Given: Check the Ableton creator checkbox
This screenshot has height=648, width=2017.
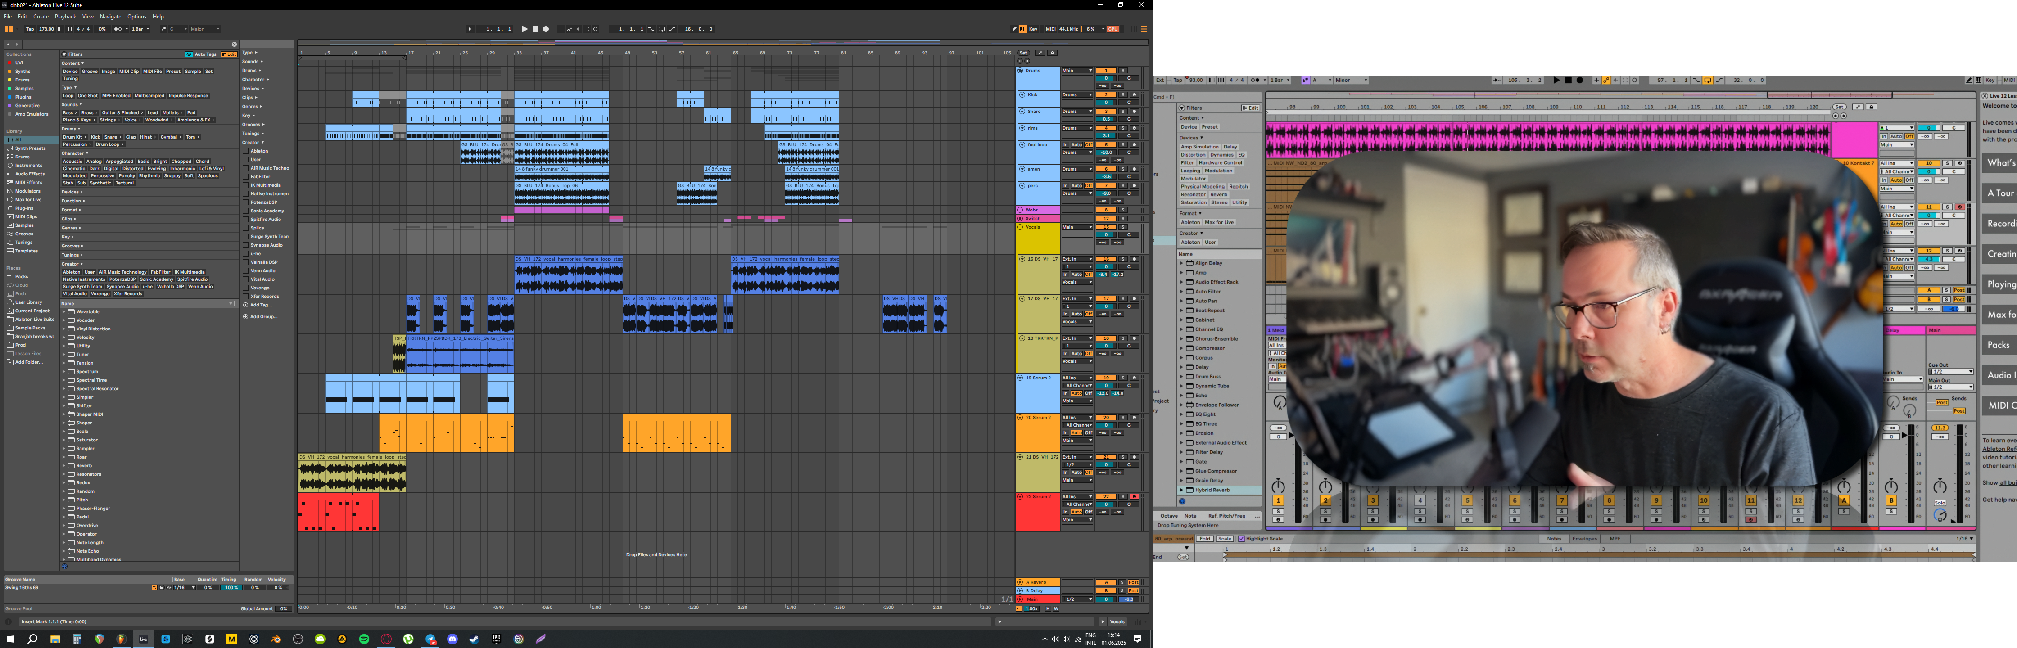Looking at the screenshot, I should (x=245, y=151).
